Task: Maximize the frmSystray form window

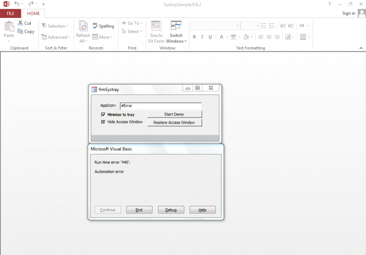Action: 198,88
